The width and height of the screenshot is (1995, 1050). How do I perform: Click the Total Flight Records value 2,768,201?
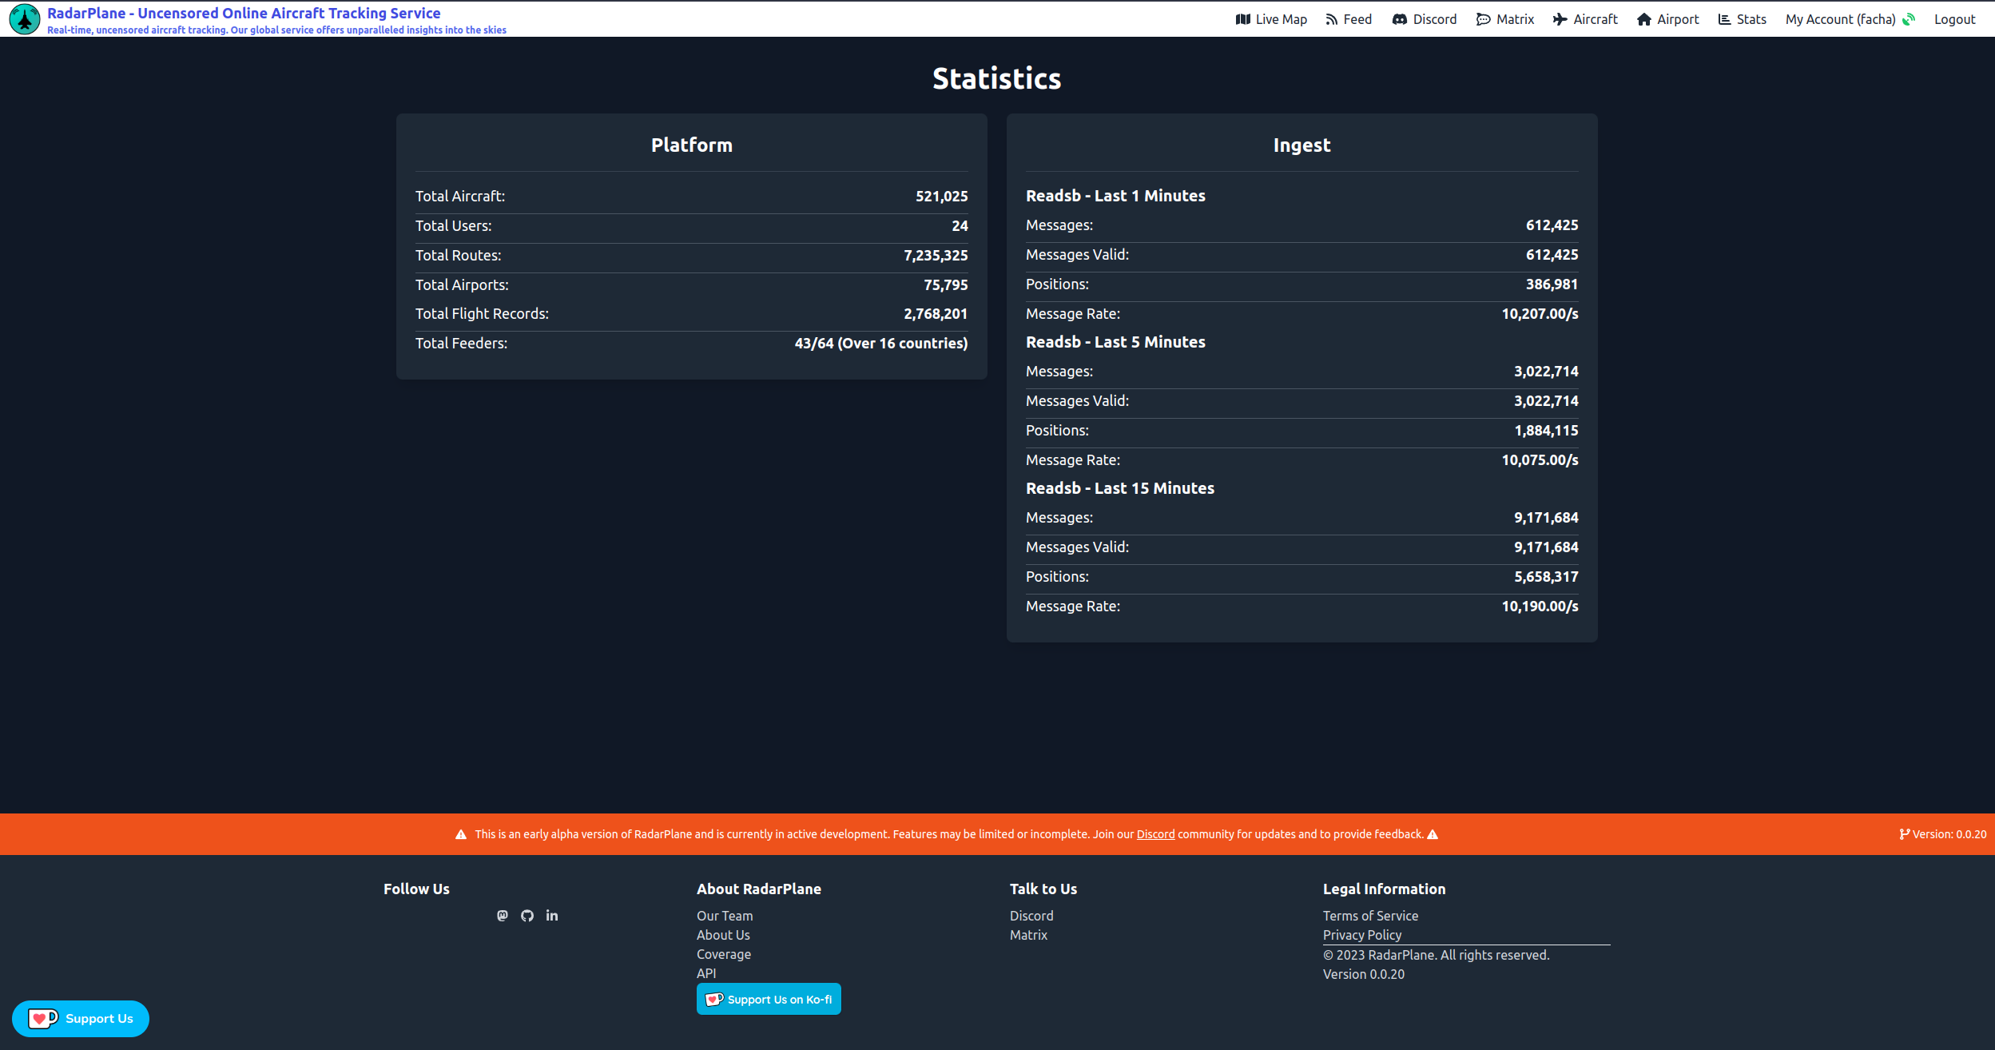coord(936,314)
